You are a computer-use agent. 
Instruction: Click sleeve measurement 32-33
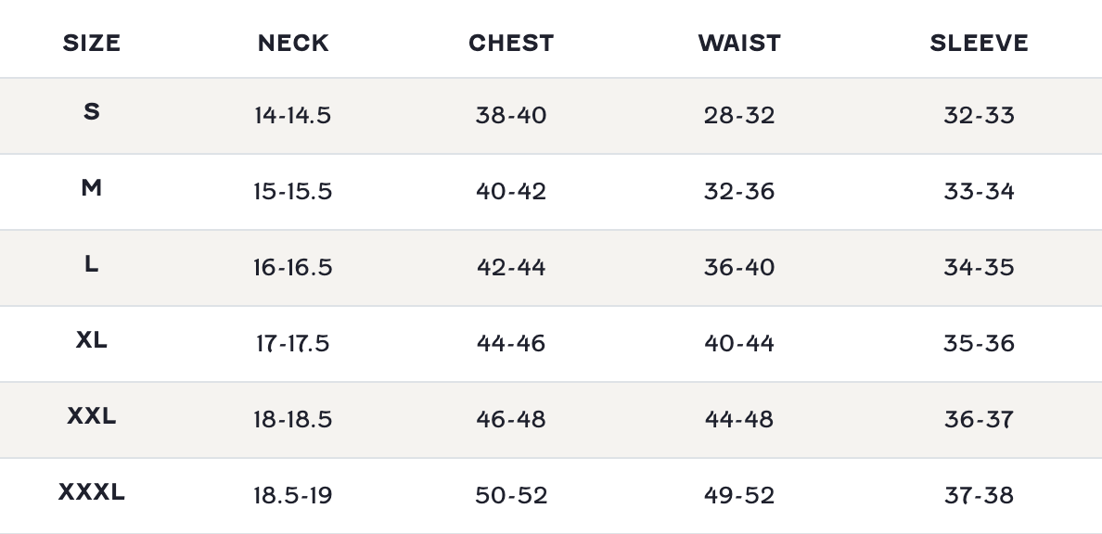click(979, 115)
